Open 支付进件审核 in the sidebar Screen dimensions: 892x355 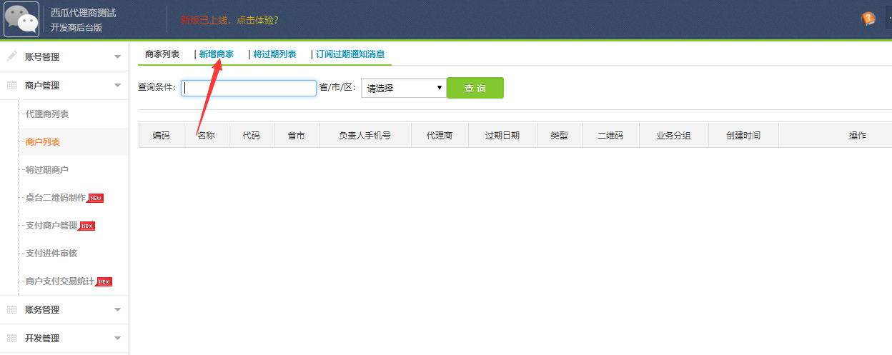[x=51, y=254]
